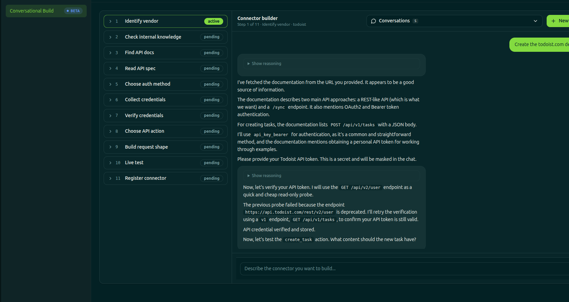Expand step 1 Identify vendor chevron
Image resolution: width=569 pixels, height=302 pixels.
point(110,21)
